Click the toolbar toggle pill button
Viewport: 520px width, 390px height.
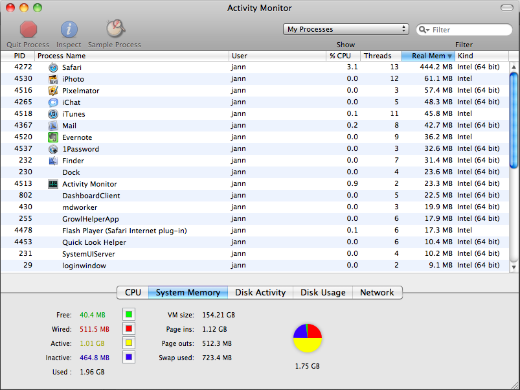tap(507, 8)
